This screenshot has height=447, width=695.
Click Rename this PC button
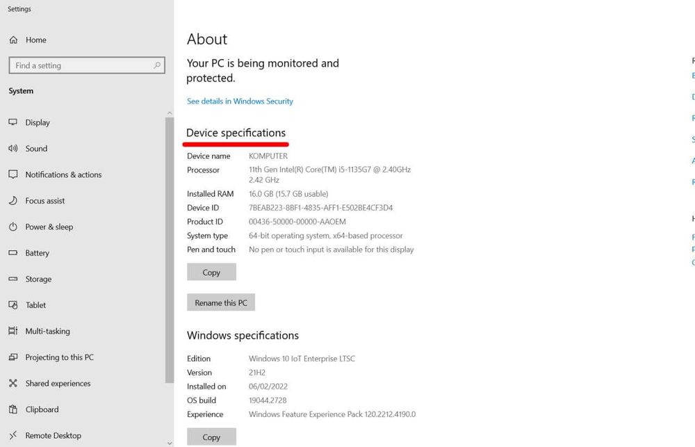(221, 302)
